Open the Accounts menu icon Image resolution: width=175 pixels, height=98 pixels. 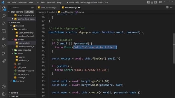click(x=4, y=87)
